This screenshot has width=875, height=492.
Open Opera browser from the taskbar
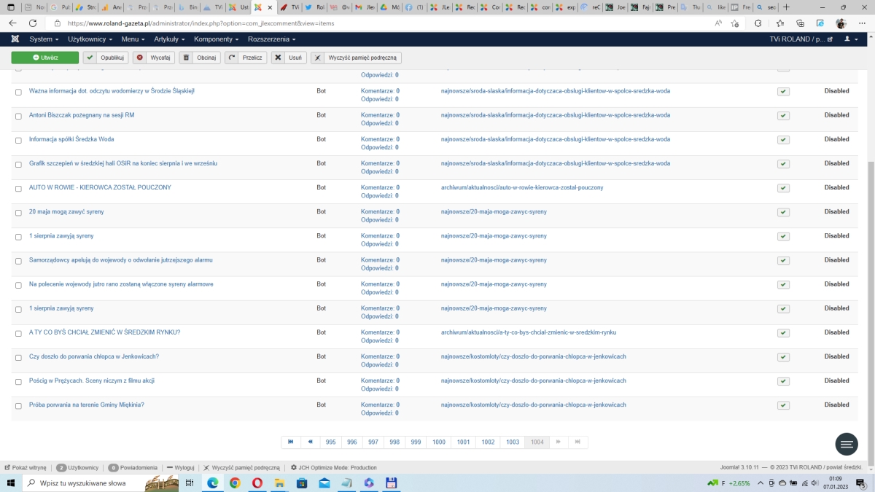[257, 483]
